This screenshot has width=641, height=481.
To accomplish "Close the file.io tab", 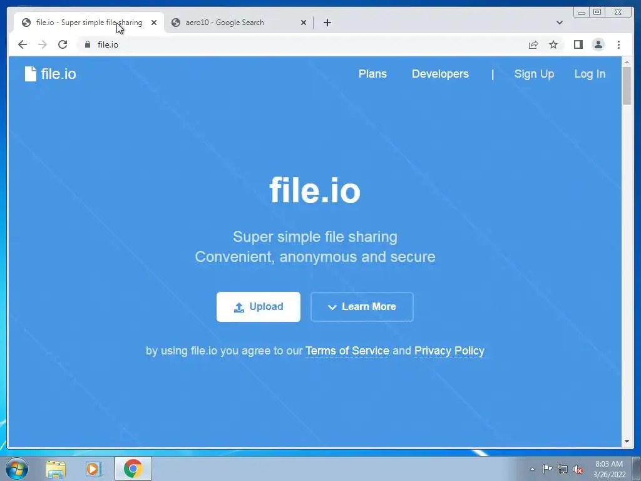I will pos(154,23).
